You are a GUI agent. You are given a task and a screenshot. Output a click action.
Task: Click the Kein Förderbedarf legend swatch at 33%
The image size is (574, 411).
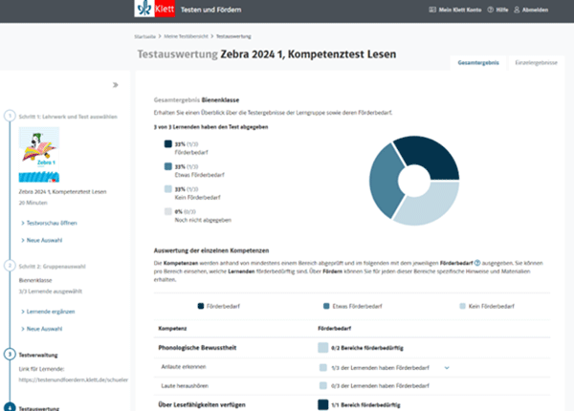[x=168, y=189]
